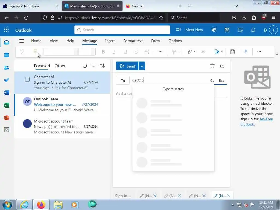The height and width of the screenshot is (210, 280).
Task: Expand the ribbon display options chevron
Action: [x=277, y=54]
